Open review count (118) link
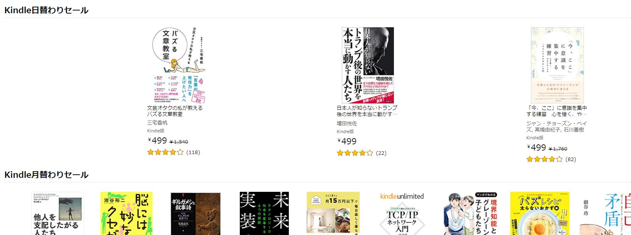This screenshot has height=235, width=631. pyautogui.click(x=193, y=152)
